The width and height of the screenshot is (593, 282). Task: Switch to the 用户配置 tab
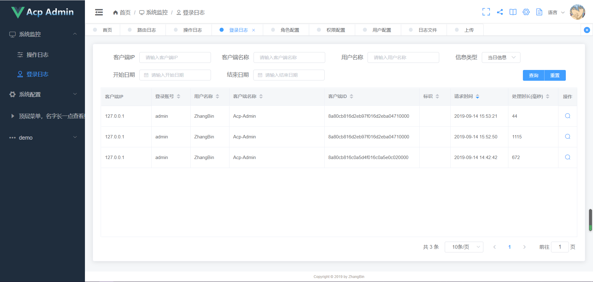coord(378,30)
